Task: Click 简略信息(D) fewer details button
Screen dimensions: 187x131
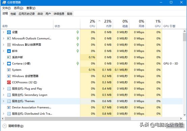Action: coord(13,126)
